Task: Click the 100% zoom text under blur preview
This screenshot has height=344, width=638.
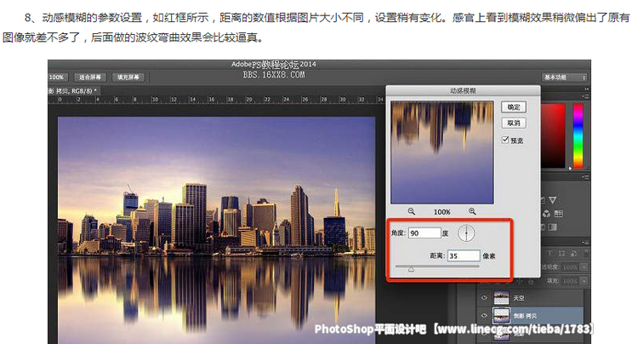Action: 441,212
